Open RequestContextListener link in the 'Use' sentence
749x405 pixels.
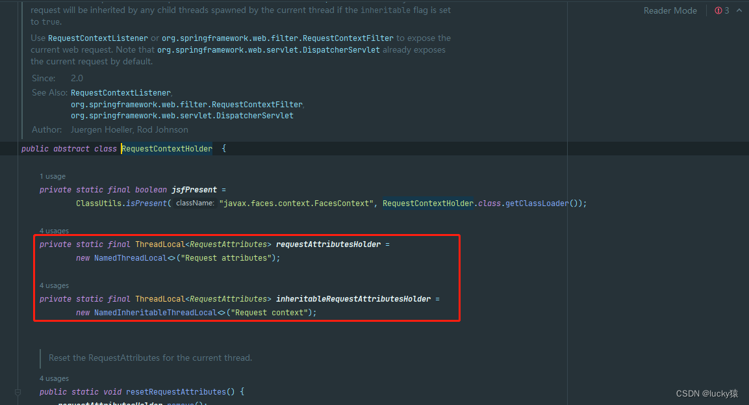click(98, 38)
